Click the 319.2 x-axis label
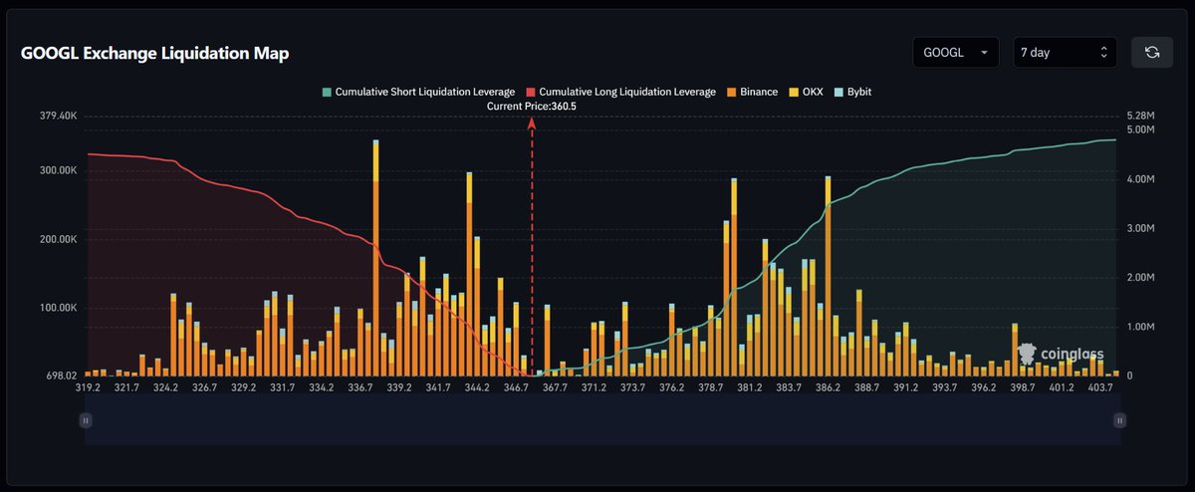 89,387
